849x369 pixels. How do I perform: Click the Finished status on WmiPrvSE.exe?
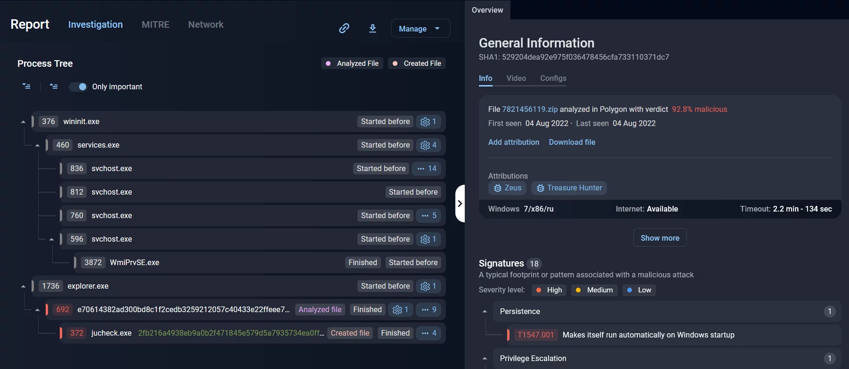[363, 263]
